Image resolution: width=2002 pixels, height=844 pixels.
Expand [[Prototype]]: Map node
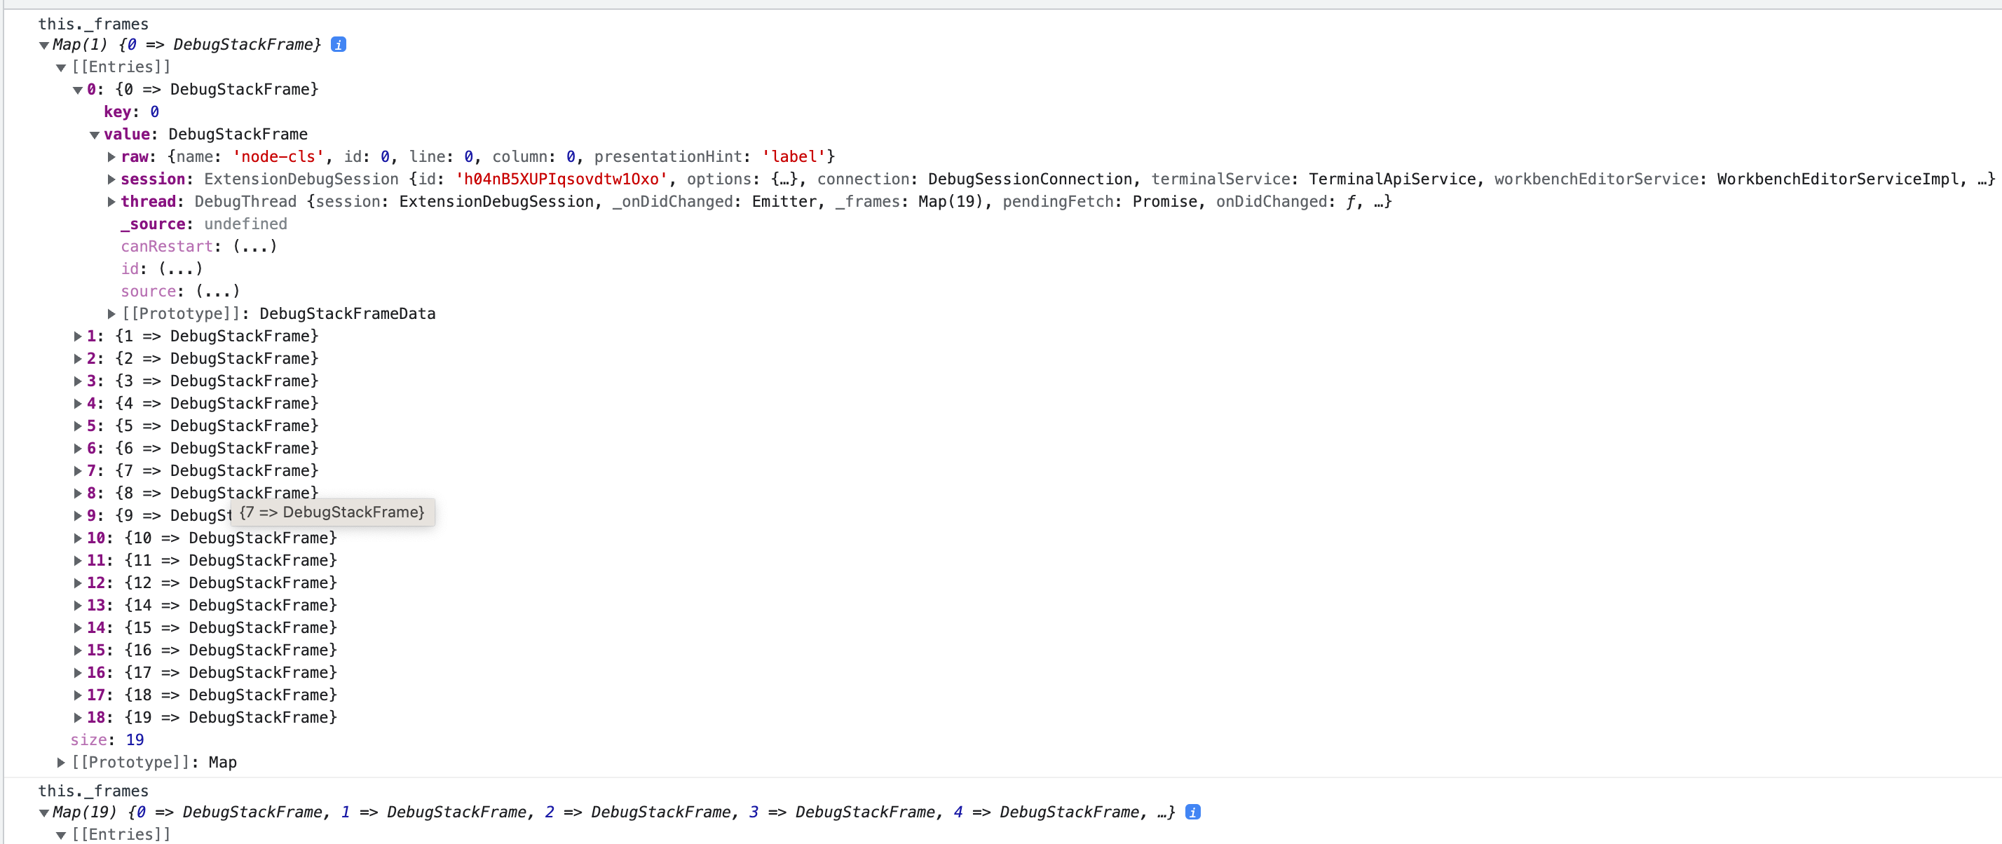click(62, 763)
